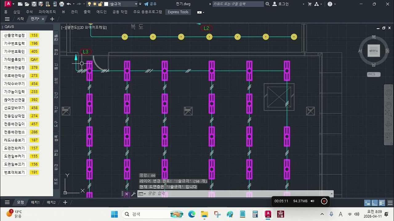Expand the !솔규격 layer dropdown

click(x=136, y=4)
